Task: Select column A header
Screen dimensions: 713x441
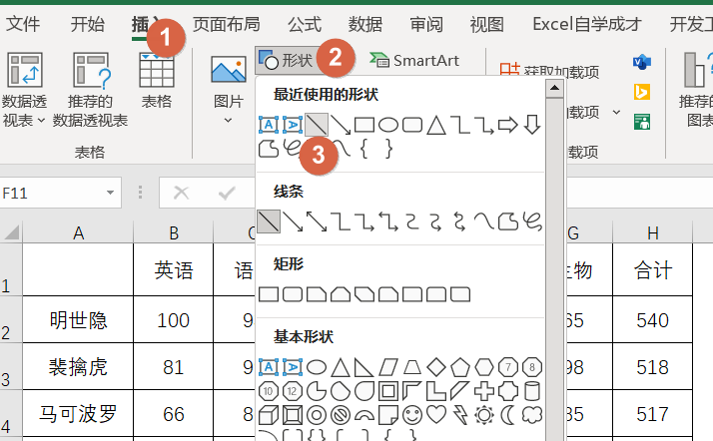Action: pos(78,233)
